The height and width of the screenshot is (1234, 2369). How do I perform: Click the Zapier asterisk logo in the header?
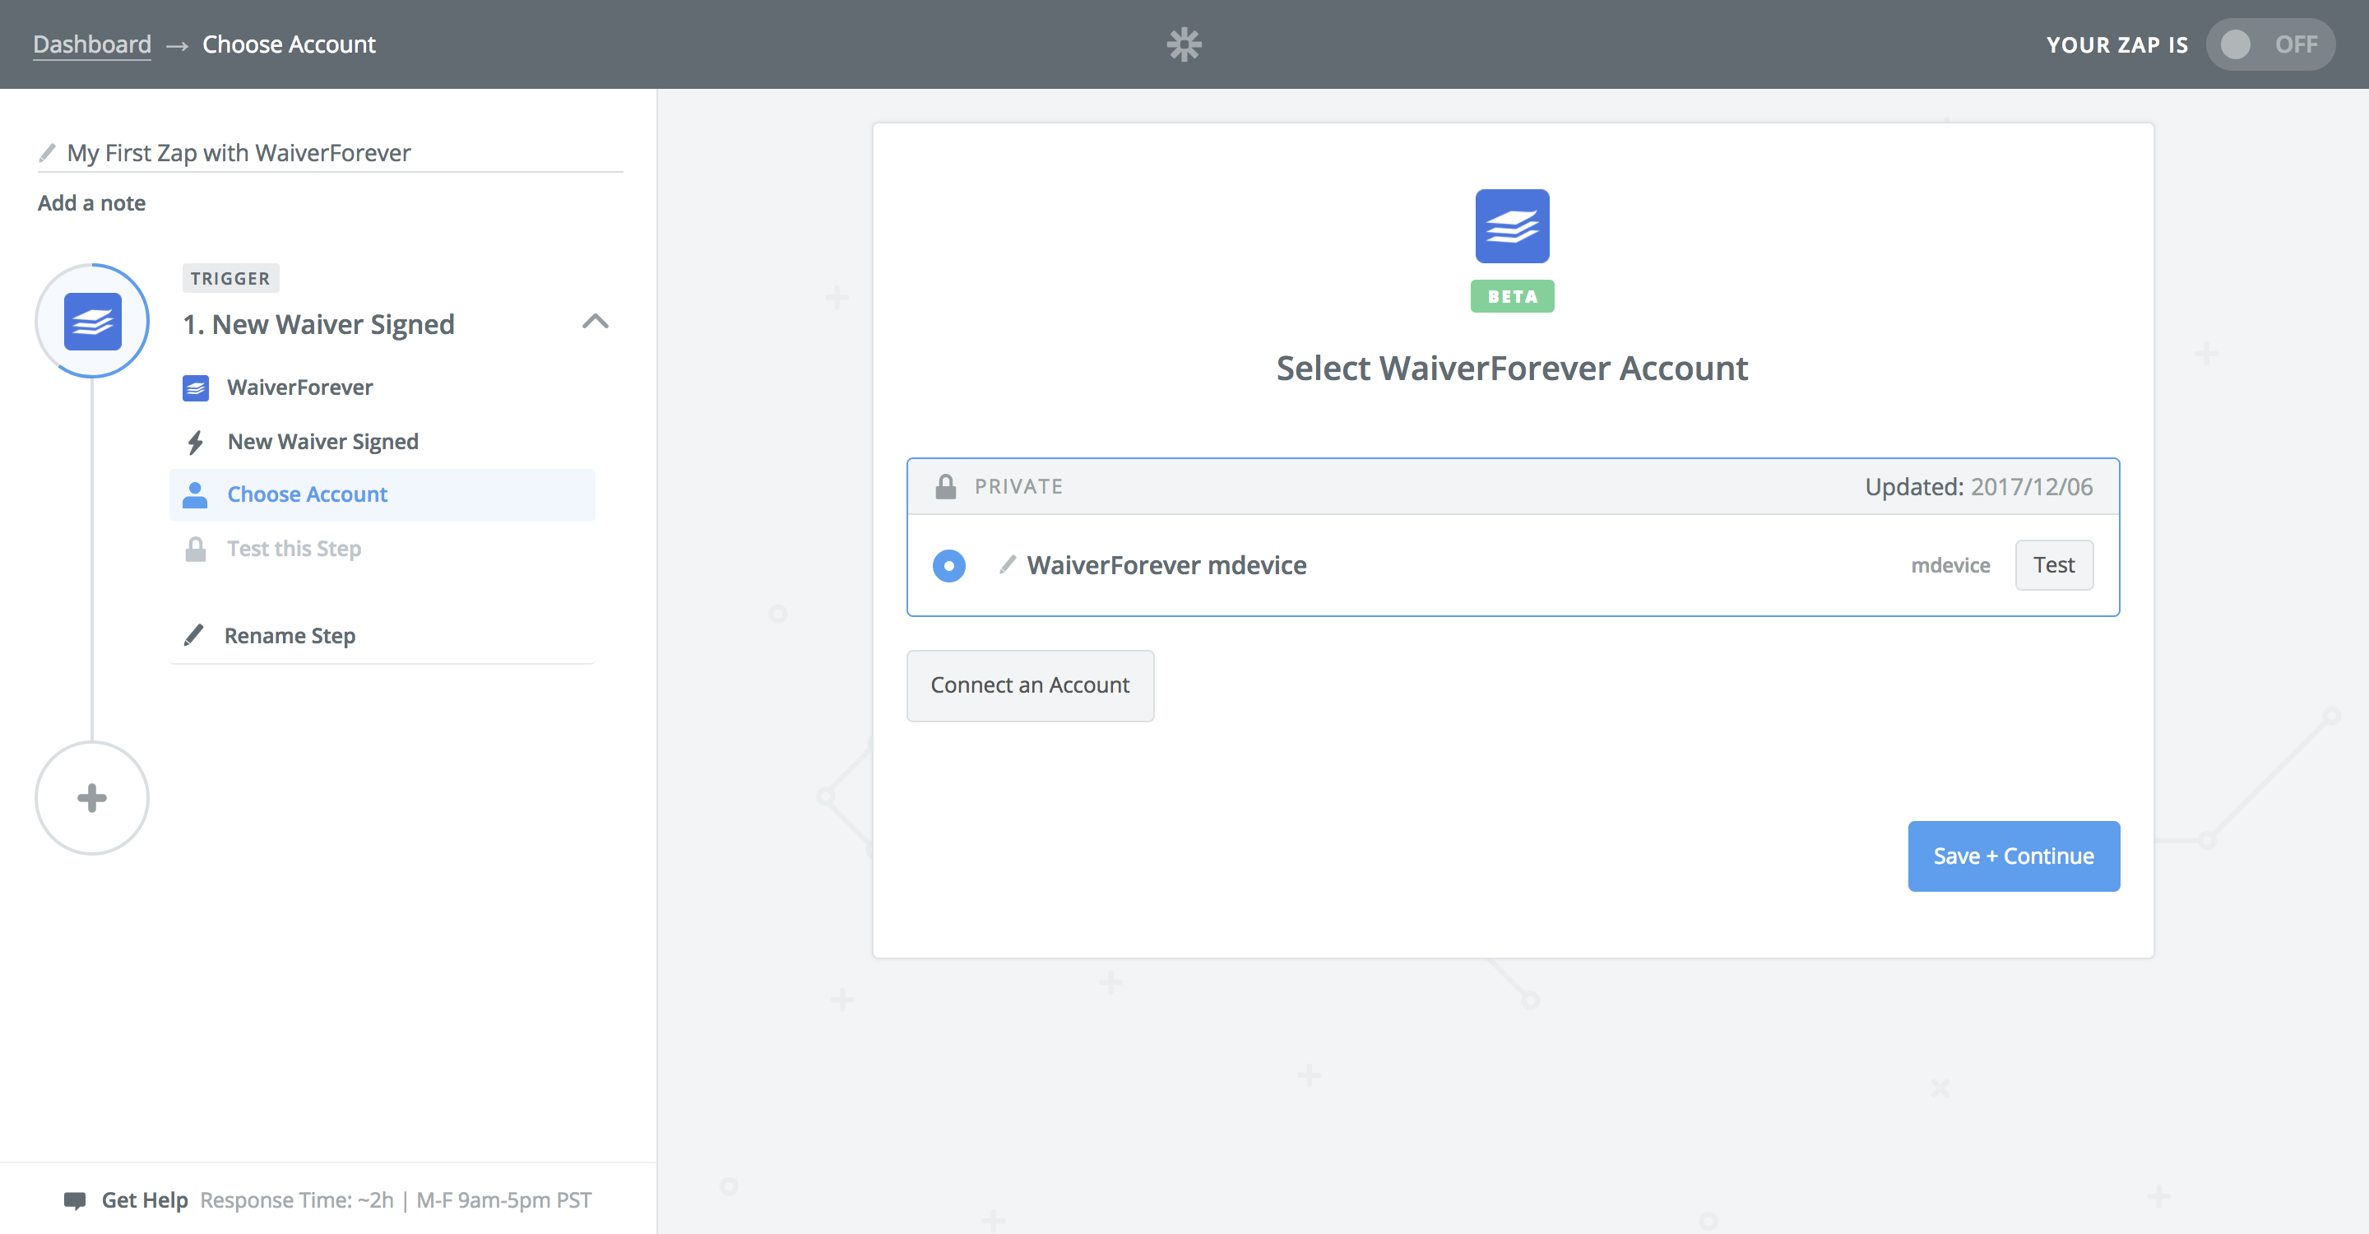[x=1184, y=44]
